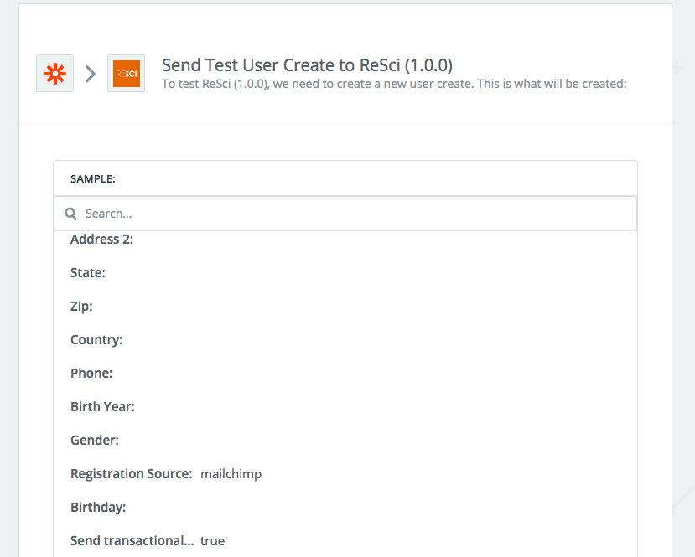Select the Country field row

tap(345, 340)
